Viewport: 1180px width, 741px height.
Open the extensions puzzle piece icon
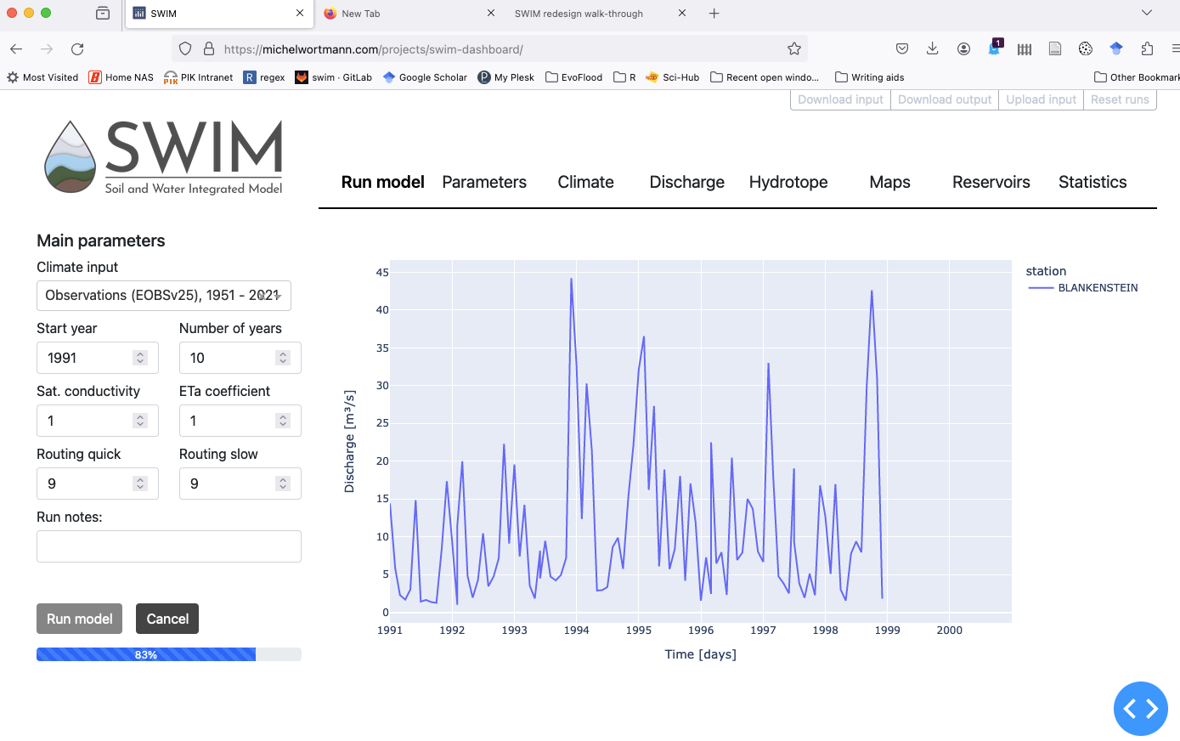coord(1147,49)
